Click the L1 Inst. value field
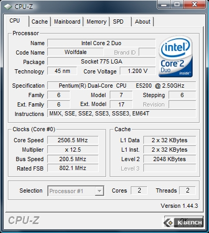Viewport: 209px width, 233px height. (170, 150)
